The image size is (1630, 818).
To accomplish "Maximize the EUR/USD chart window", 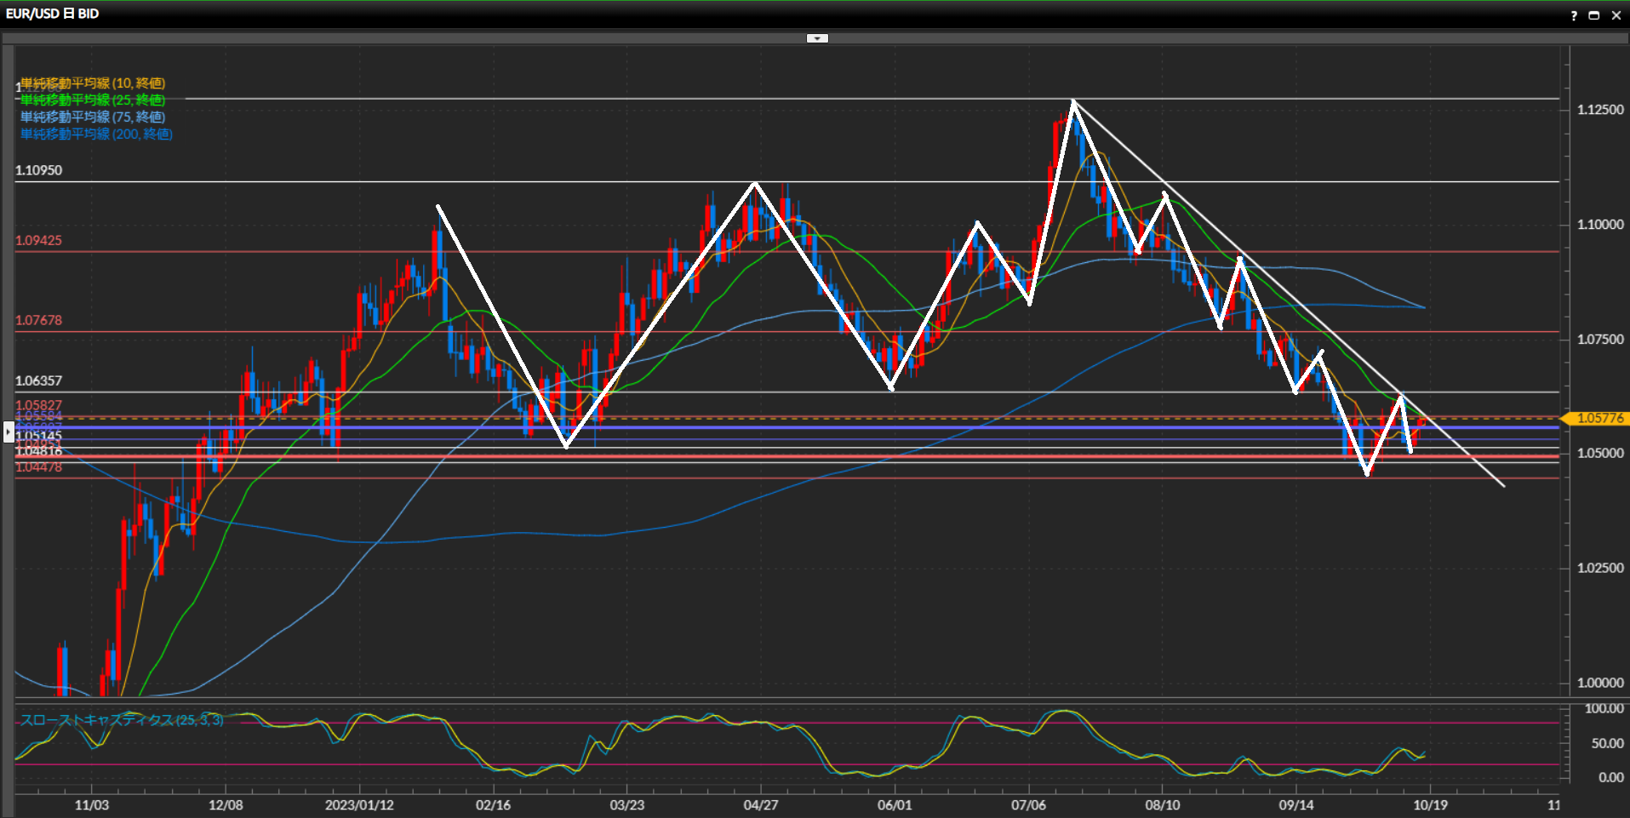I will click(x=1594, y=15).
